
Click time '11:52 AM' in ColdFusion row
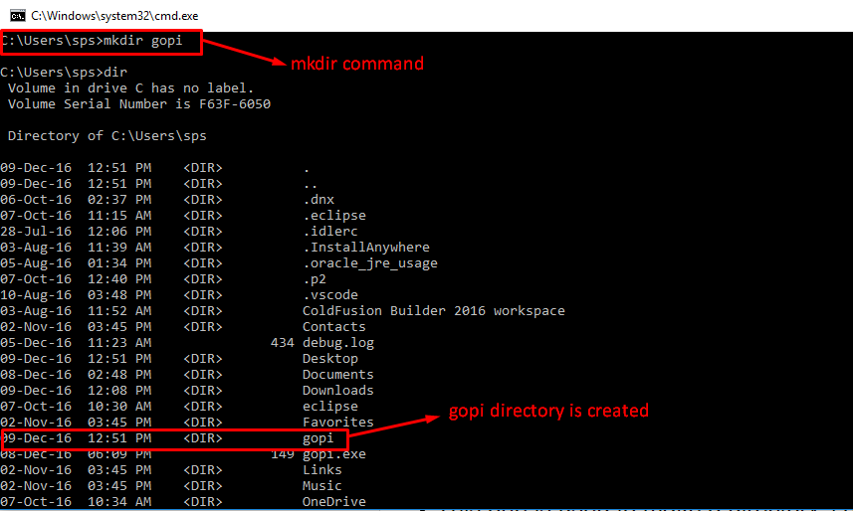coord(119,310)
